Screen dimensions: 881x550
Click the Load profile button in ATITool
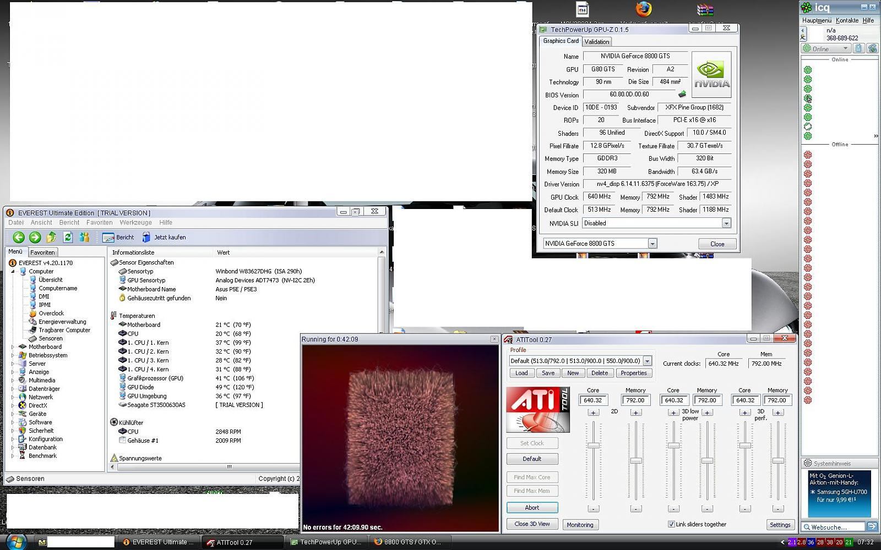click(521, 373)
